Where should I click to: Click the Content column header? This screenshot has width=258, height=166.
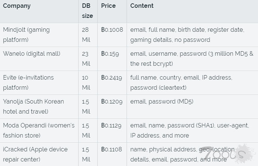(142, 6)
